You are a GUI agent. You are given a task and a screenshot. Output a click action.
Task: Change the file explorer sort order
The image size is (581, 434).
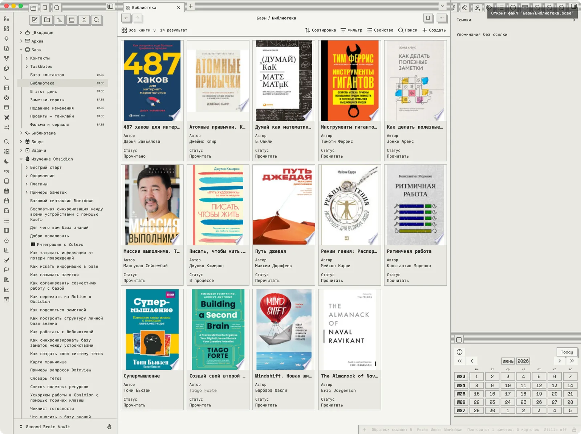point(59,20)
